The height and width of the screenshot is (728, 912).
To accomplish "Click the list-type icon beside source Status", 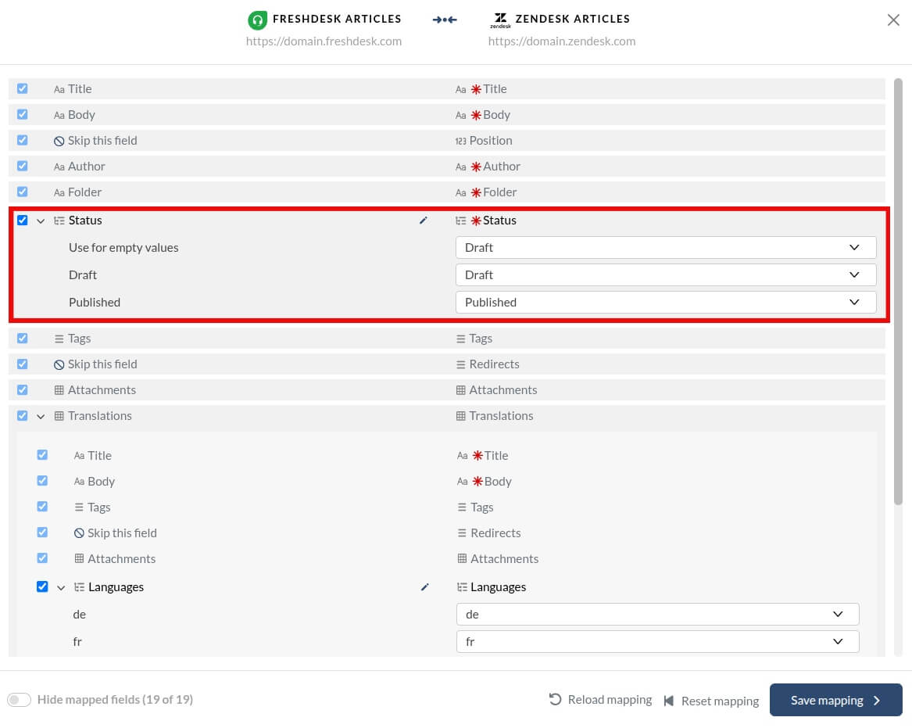I will (x=59, y=221).
